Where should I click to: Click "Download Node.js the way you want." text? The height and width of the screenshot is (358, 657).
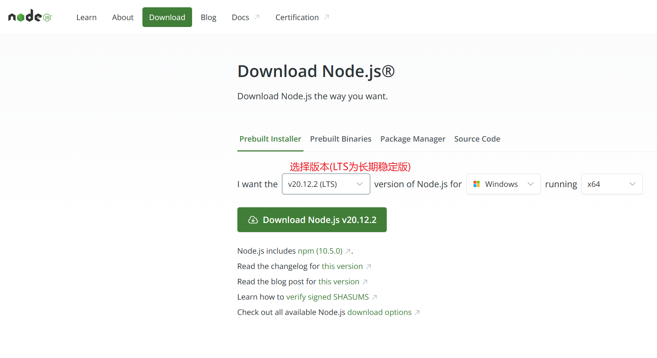[313, 96]
